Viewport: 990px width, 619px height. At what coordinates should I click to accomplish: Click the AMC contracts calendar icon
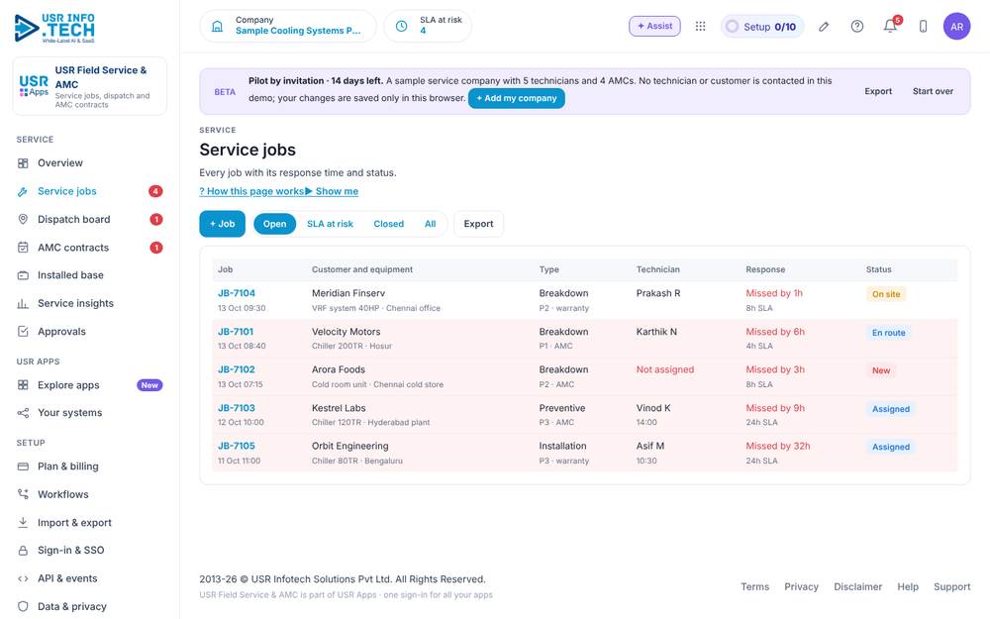pos(23,248)
